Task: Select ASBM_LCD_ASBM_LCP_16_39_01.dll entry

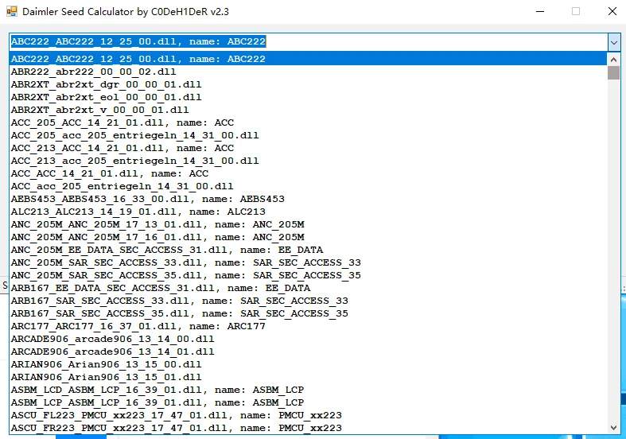Action: 308,390
